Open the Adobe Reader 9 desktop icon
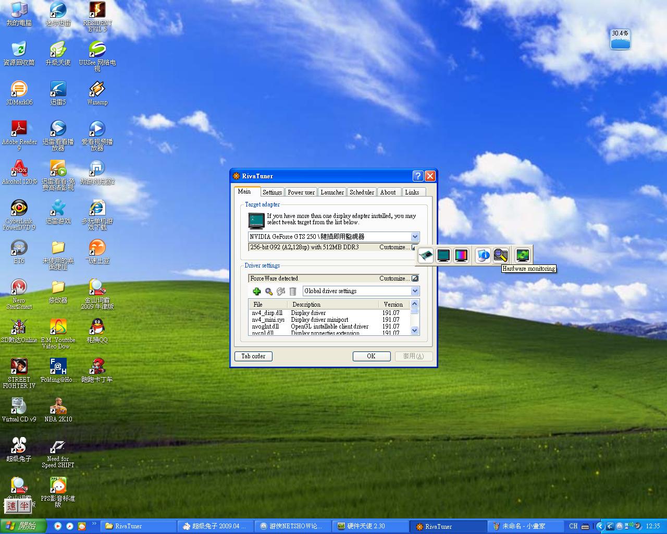 coord(19,135)
